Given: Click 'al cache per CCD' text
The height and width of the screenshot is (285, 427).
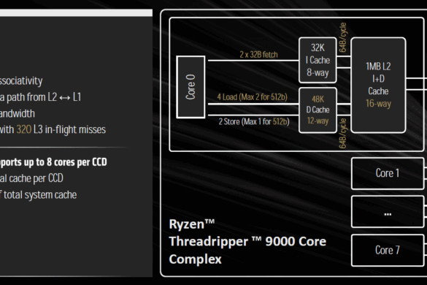Looking at the screenshot, I should (31, 178).
